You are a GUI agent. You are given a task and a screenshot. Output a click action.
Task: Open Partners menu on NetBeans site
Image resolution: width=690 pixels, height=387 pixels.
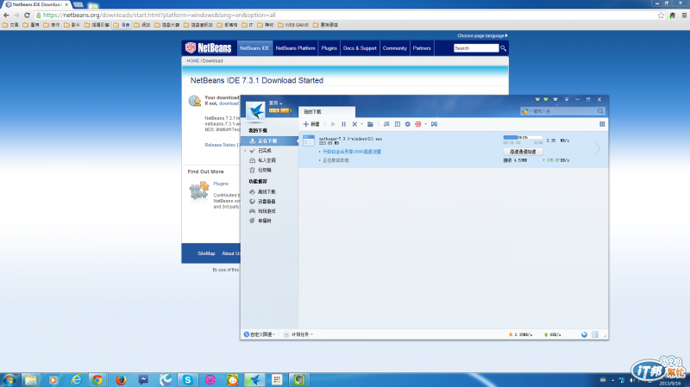pos(422,48)
